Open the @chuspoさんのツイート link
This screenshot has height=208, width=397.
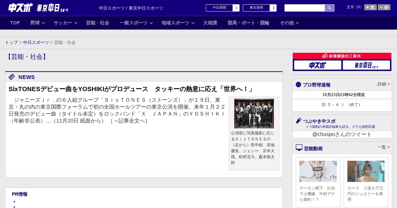(x=342, y=134)
